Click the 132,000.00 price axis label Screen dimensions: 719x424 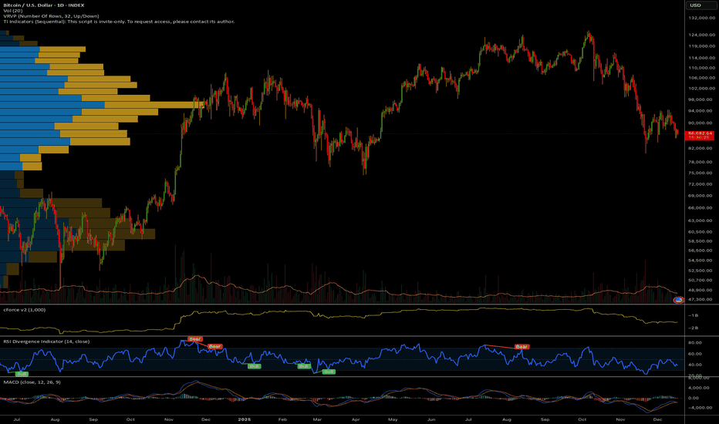[701, 18]
